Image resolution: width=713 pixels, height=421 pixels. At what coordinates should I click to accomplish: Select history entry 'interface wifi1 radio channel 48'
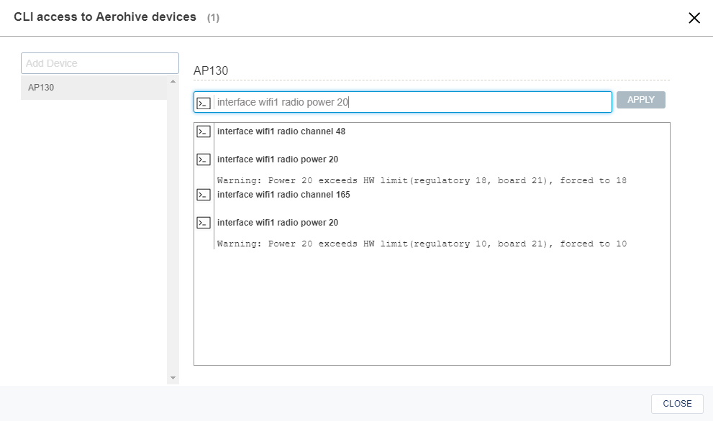pos(281,131)
